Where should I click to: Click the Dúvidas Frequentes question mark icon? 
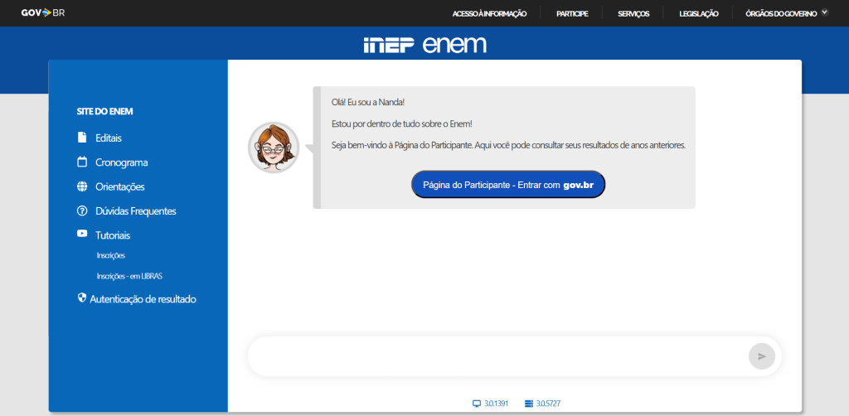pyautogui.click(x=82, y=211)
